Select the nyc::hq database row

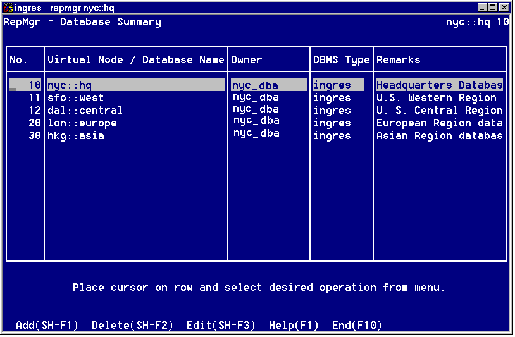[135, 85]
